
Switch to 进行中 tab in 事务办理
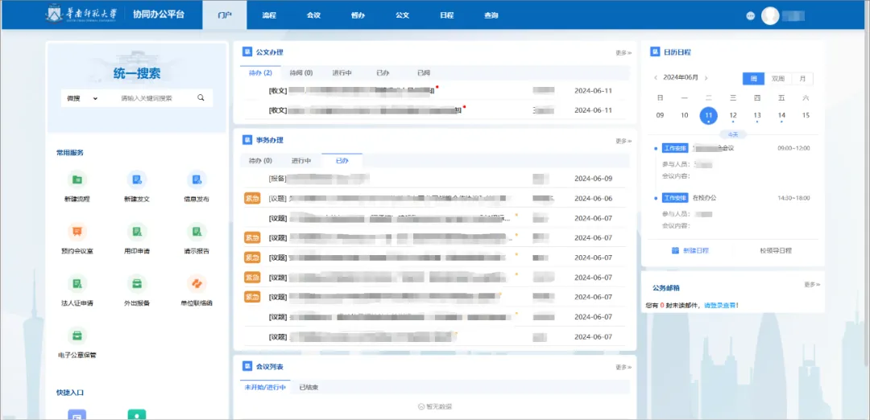coord(301,161)
